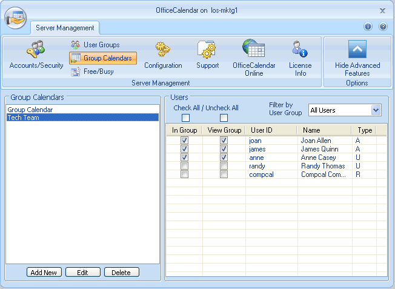The width and height of the screenshot is (395, 289).
Task: Sort by Type column header
Action: [365, 130]
